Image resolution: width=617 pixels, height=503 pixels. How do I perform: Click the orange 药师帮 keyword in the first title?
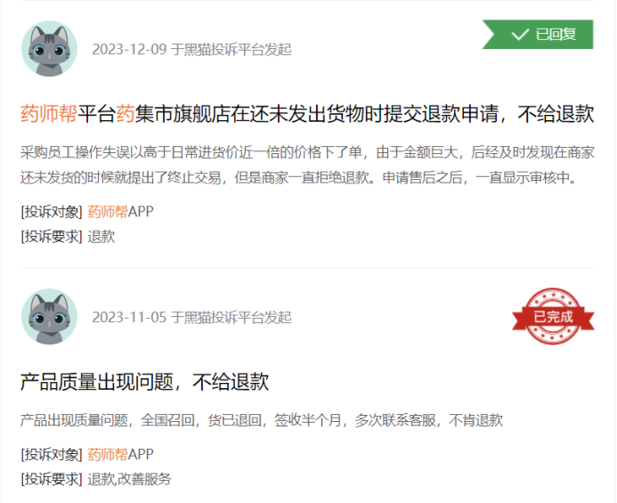49,114
